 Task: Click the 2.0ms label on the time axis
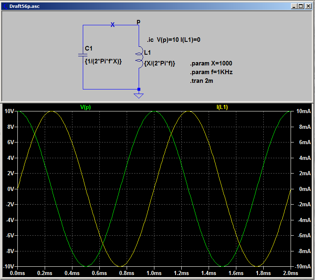291,273
